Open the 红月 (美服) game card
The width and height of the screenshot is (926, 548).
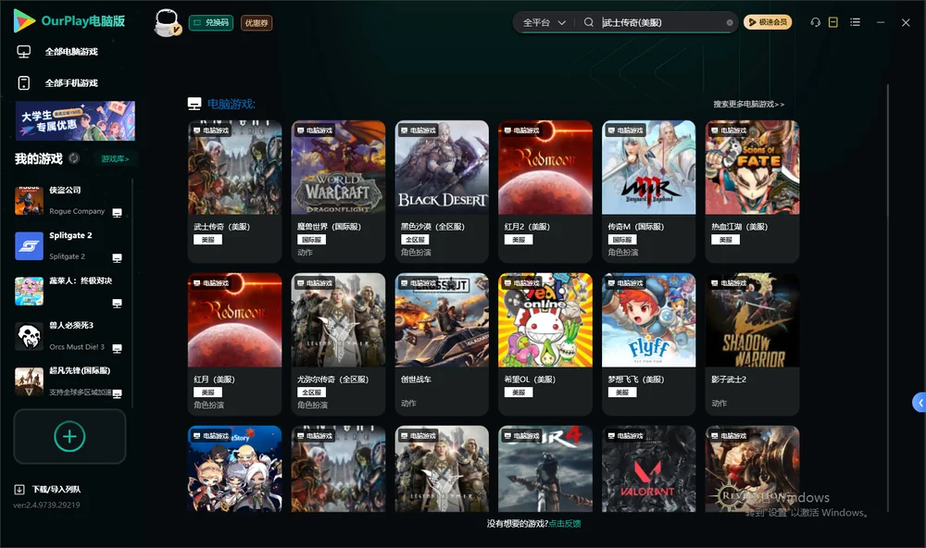235,344
